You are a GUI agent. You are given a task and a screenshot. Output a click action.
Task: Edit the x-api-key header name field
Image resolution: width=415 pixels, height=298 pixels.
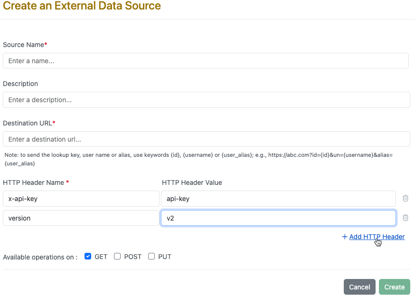81,199
